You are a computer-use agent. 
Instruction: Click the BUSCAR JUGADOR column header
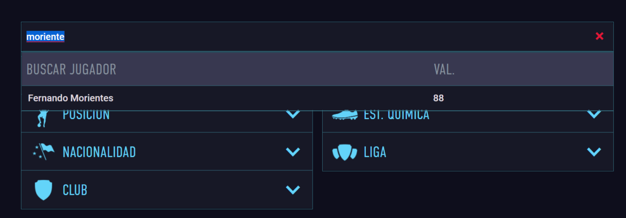[71, 69]
